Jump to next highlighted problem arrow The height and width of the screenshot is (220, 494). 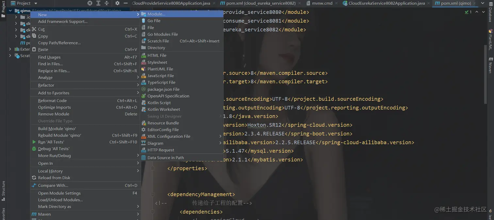pyautogui.click(x=483, y=12)
